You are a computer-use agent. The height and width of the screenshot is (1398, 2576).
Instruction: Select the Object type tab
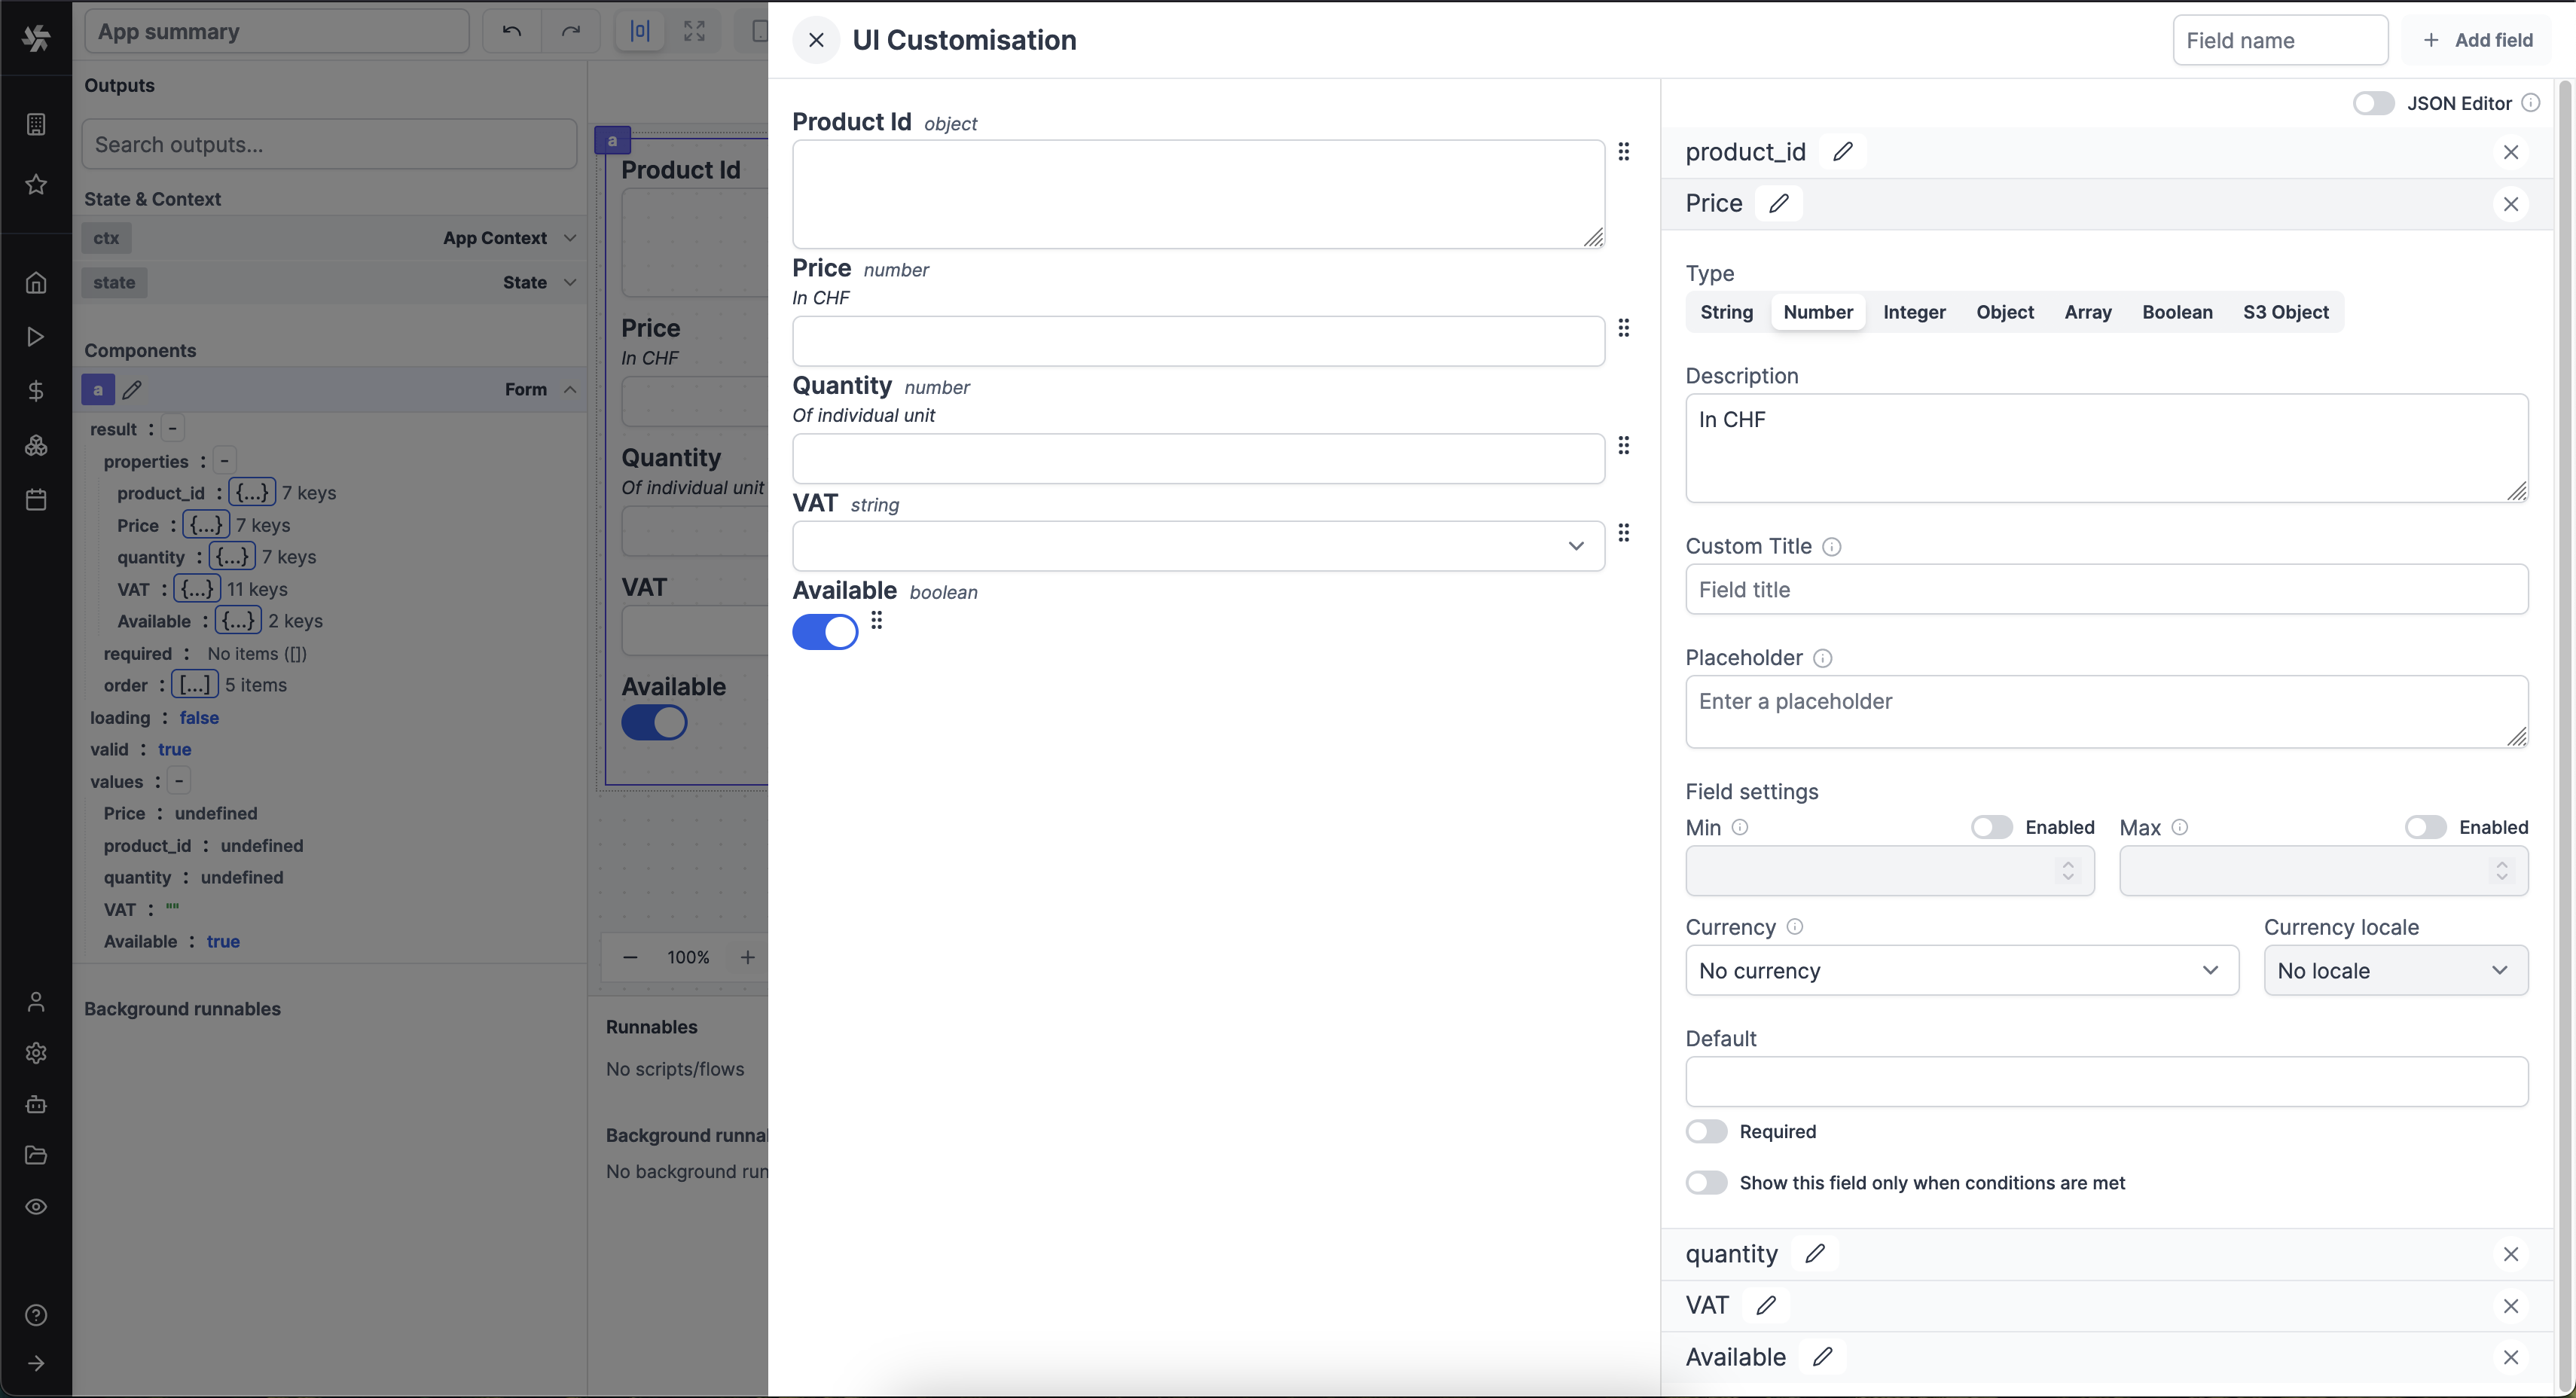2005,312
